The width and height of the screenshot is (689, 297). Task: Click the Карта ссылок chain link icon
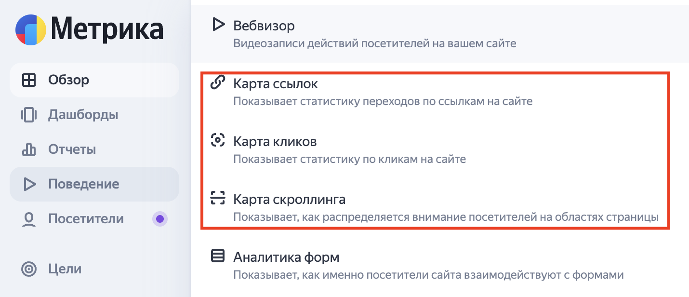click(x=218, y=83)
